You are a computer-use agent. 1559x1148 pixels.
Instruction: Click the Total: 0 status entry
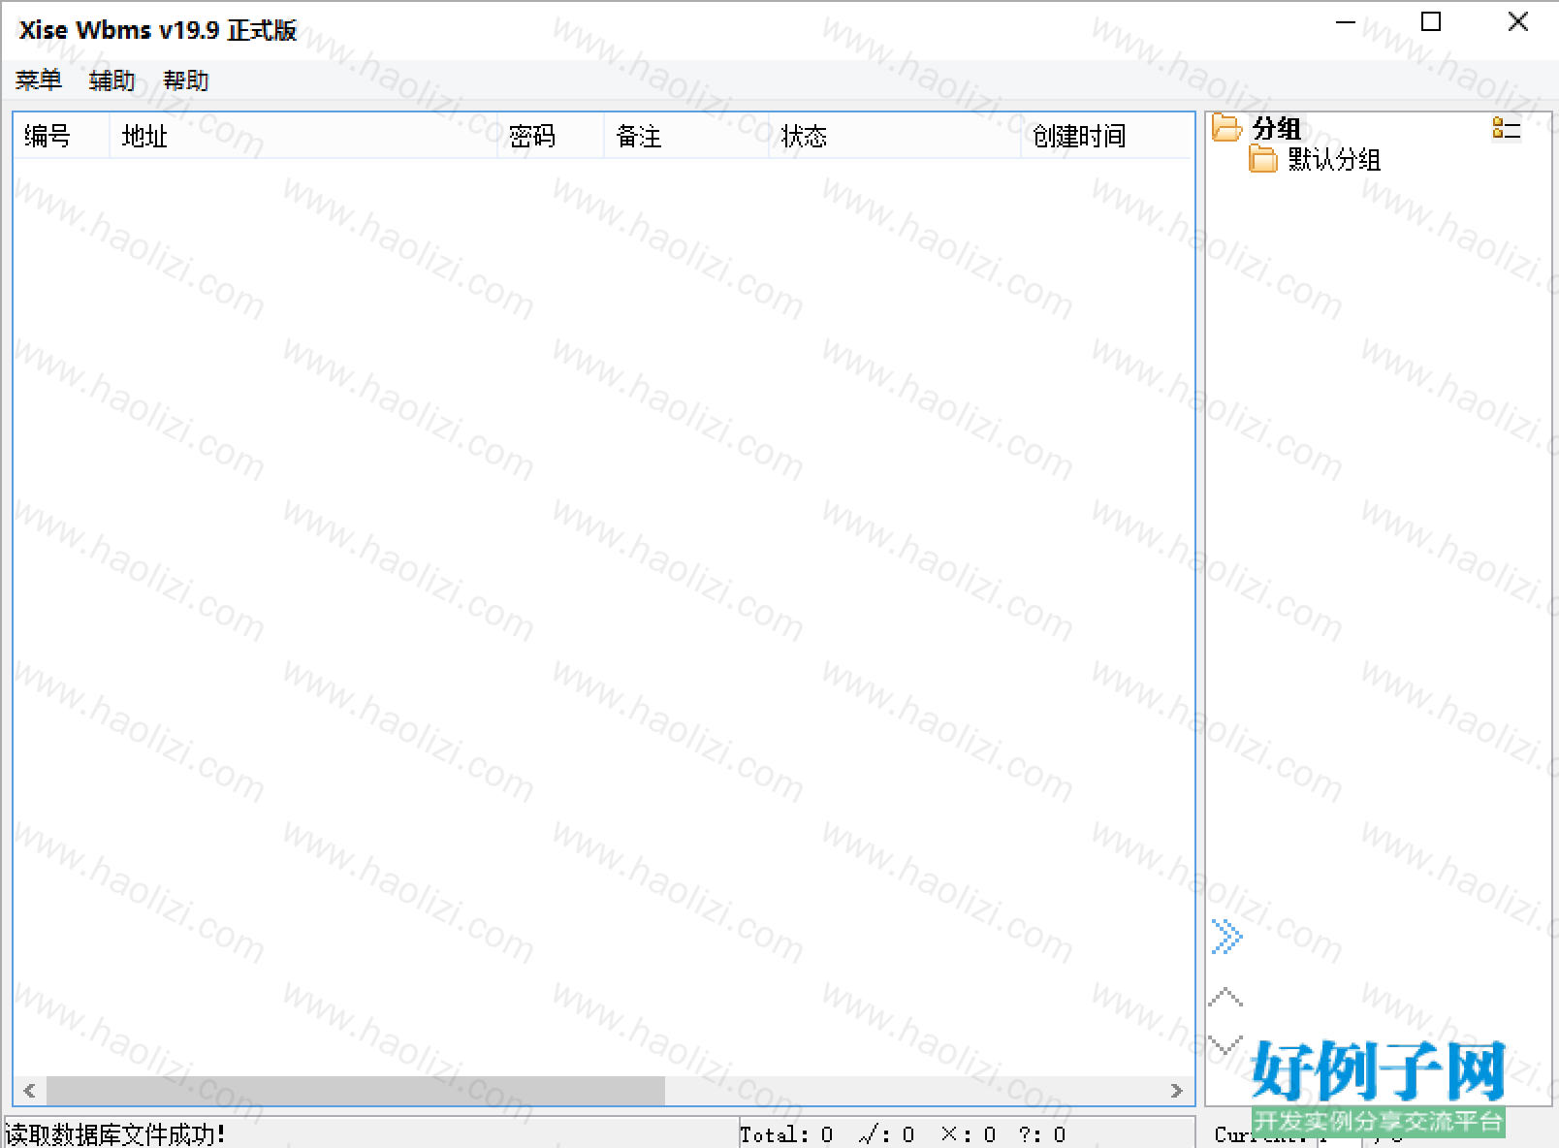click(x=786, y=1134)
